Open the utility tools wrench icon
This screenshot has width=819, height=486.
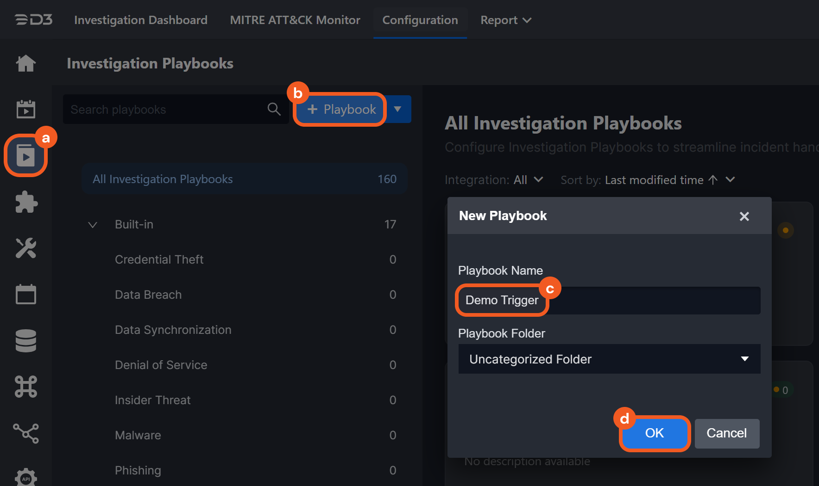pyautogui.click(x=26, y=248)
